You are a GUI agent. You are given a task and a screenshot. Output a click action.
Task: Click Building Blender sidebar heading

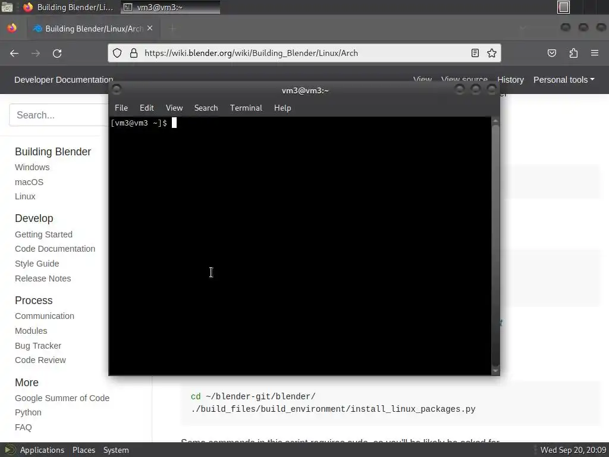pyautogui.click(x=53, y=152)
